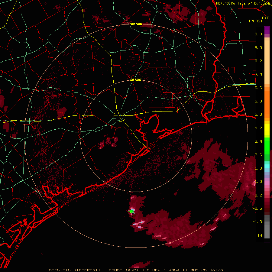Click the yellow highway loop box at radar center
The image size is (272, 272).
[x=119, y=117]
